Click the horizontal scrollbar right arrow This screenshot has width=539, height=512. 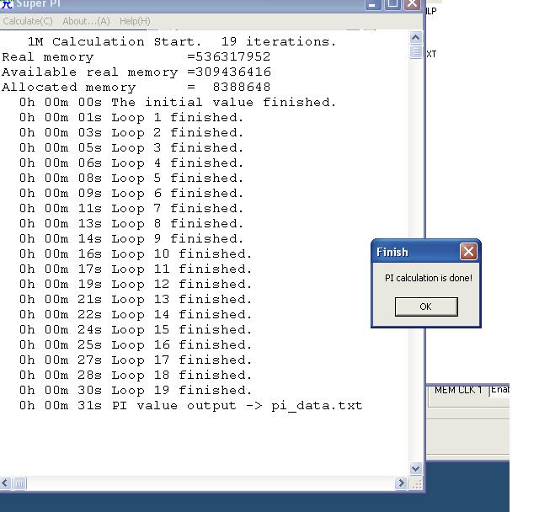401,483
